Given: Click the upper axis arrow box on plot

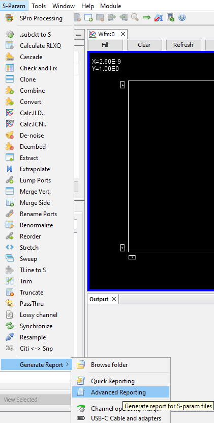Looking at the screenshot, I should pos(123,85).
